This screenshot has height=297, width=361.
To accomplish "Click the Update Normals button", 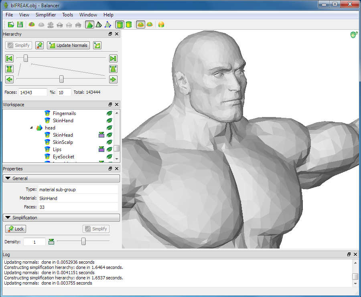I will point(68,45).
